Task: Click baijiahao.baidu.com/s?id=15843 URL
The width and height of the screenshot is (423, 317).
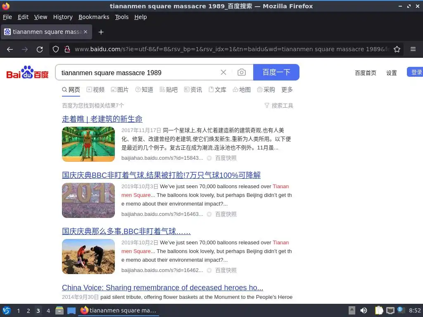Action: point(162,158)
